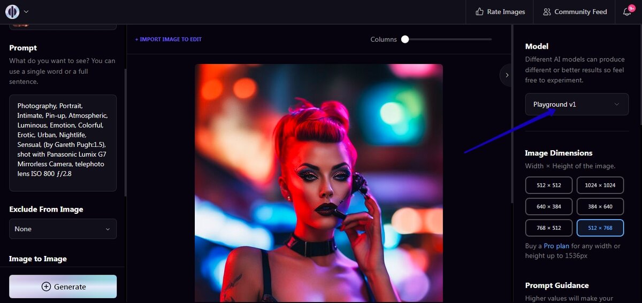The height and width of the screenshot is (303, 642).
Task: Open the Playground v1 model dropdown
Action: [x=577, y=104]
